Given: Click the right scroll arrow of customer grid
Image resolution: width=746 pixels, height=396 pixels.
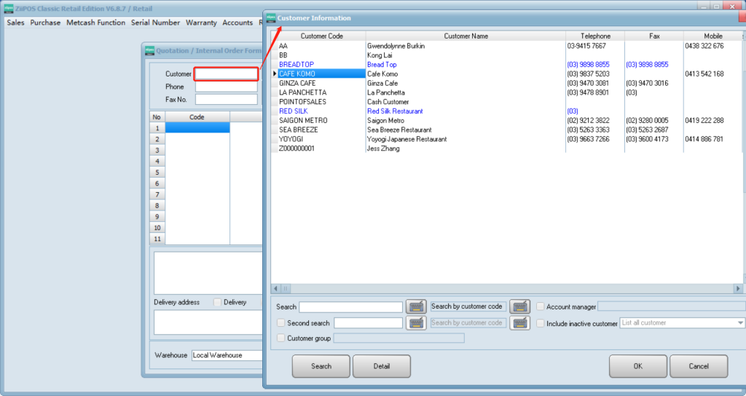Looking at the screenshot, I should (738, 288).
